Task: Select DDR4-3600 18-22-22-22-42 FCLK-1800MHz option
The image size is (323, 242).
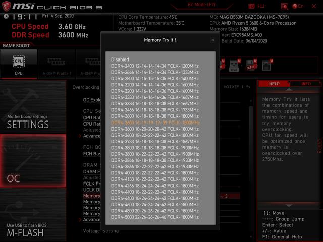Action: point(155,135)
